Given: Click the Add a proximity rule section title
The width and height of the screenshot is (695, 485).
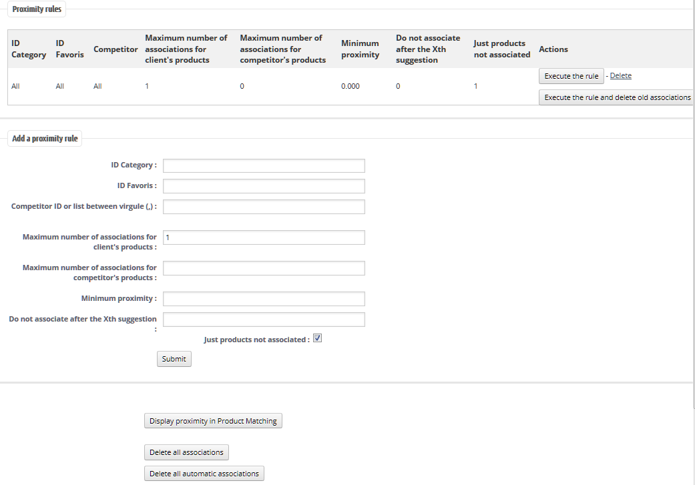Looking at the screenshot, I should (45, 139).
